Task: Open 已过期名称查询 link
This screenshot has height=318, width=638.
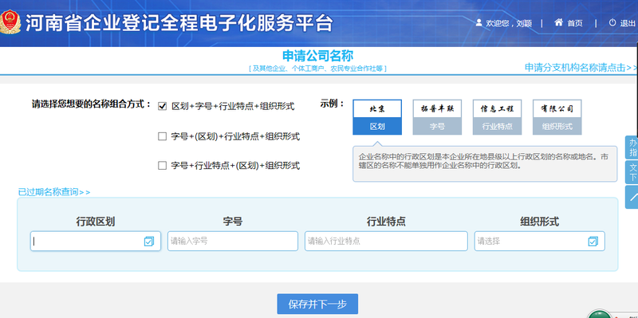Action: [54, 192]
